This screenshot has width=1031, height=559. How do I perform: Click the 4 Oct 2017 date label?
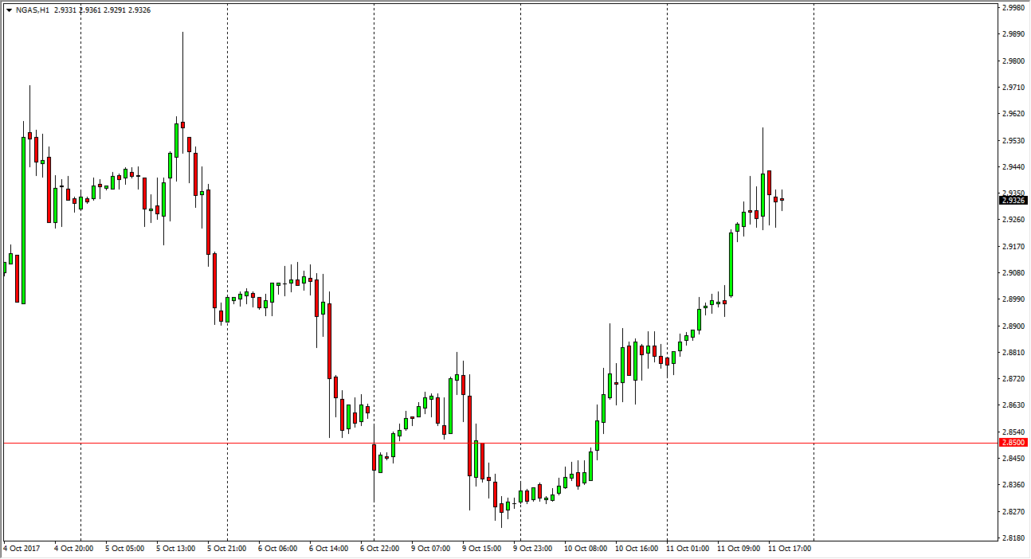[22, 549]
